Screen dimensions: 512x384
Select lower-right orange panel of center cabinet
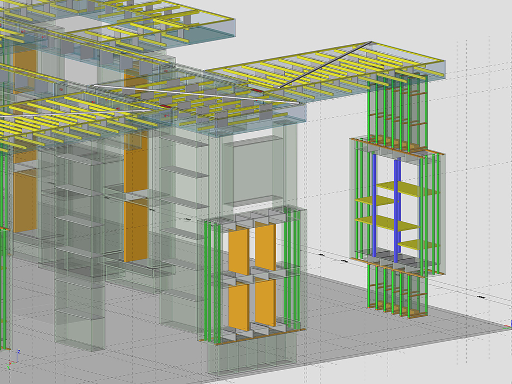265,302
